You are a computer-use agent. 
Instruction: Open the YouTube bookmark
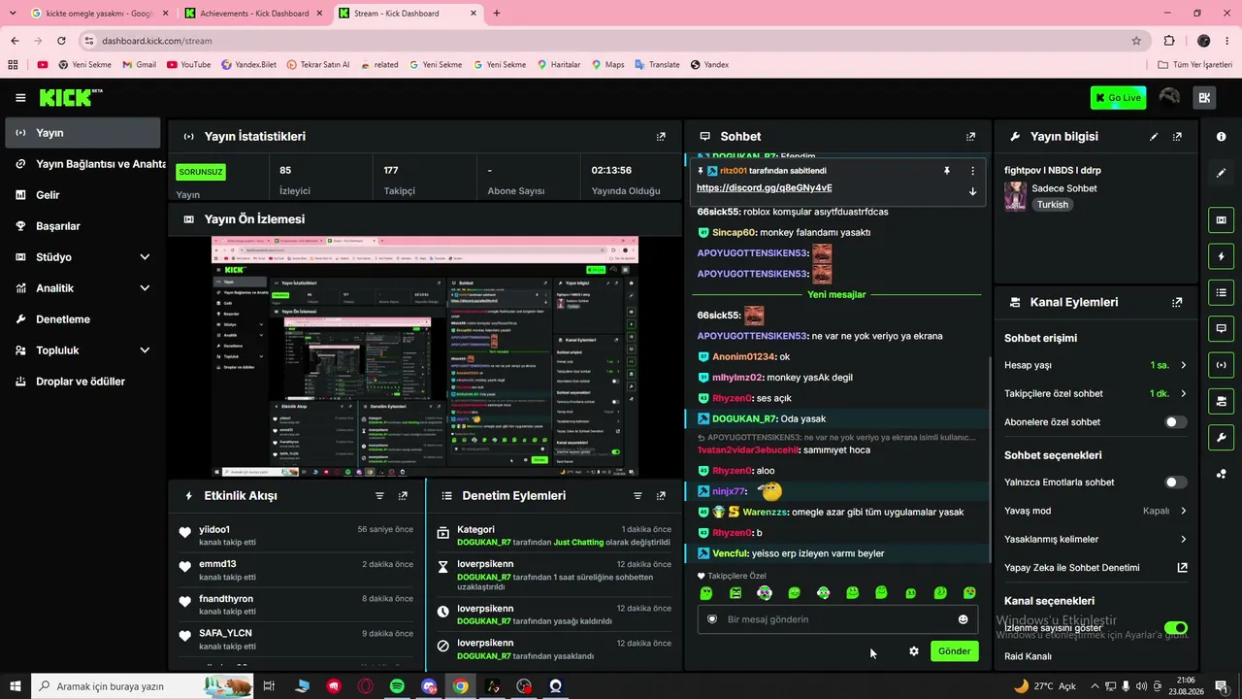(189, 65)
